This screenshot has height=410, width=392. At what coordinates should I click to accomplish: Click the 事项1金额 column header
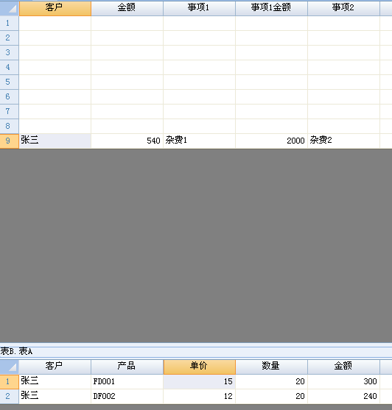pyautogui.click(x=272, y=8)
